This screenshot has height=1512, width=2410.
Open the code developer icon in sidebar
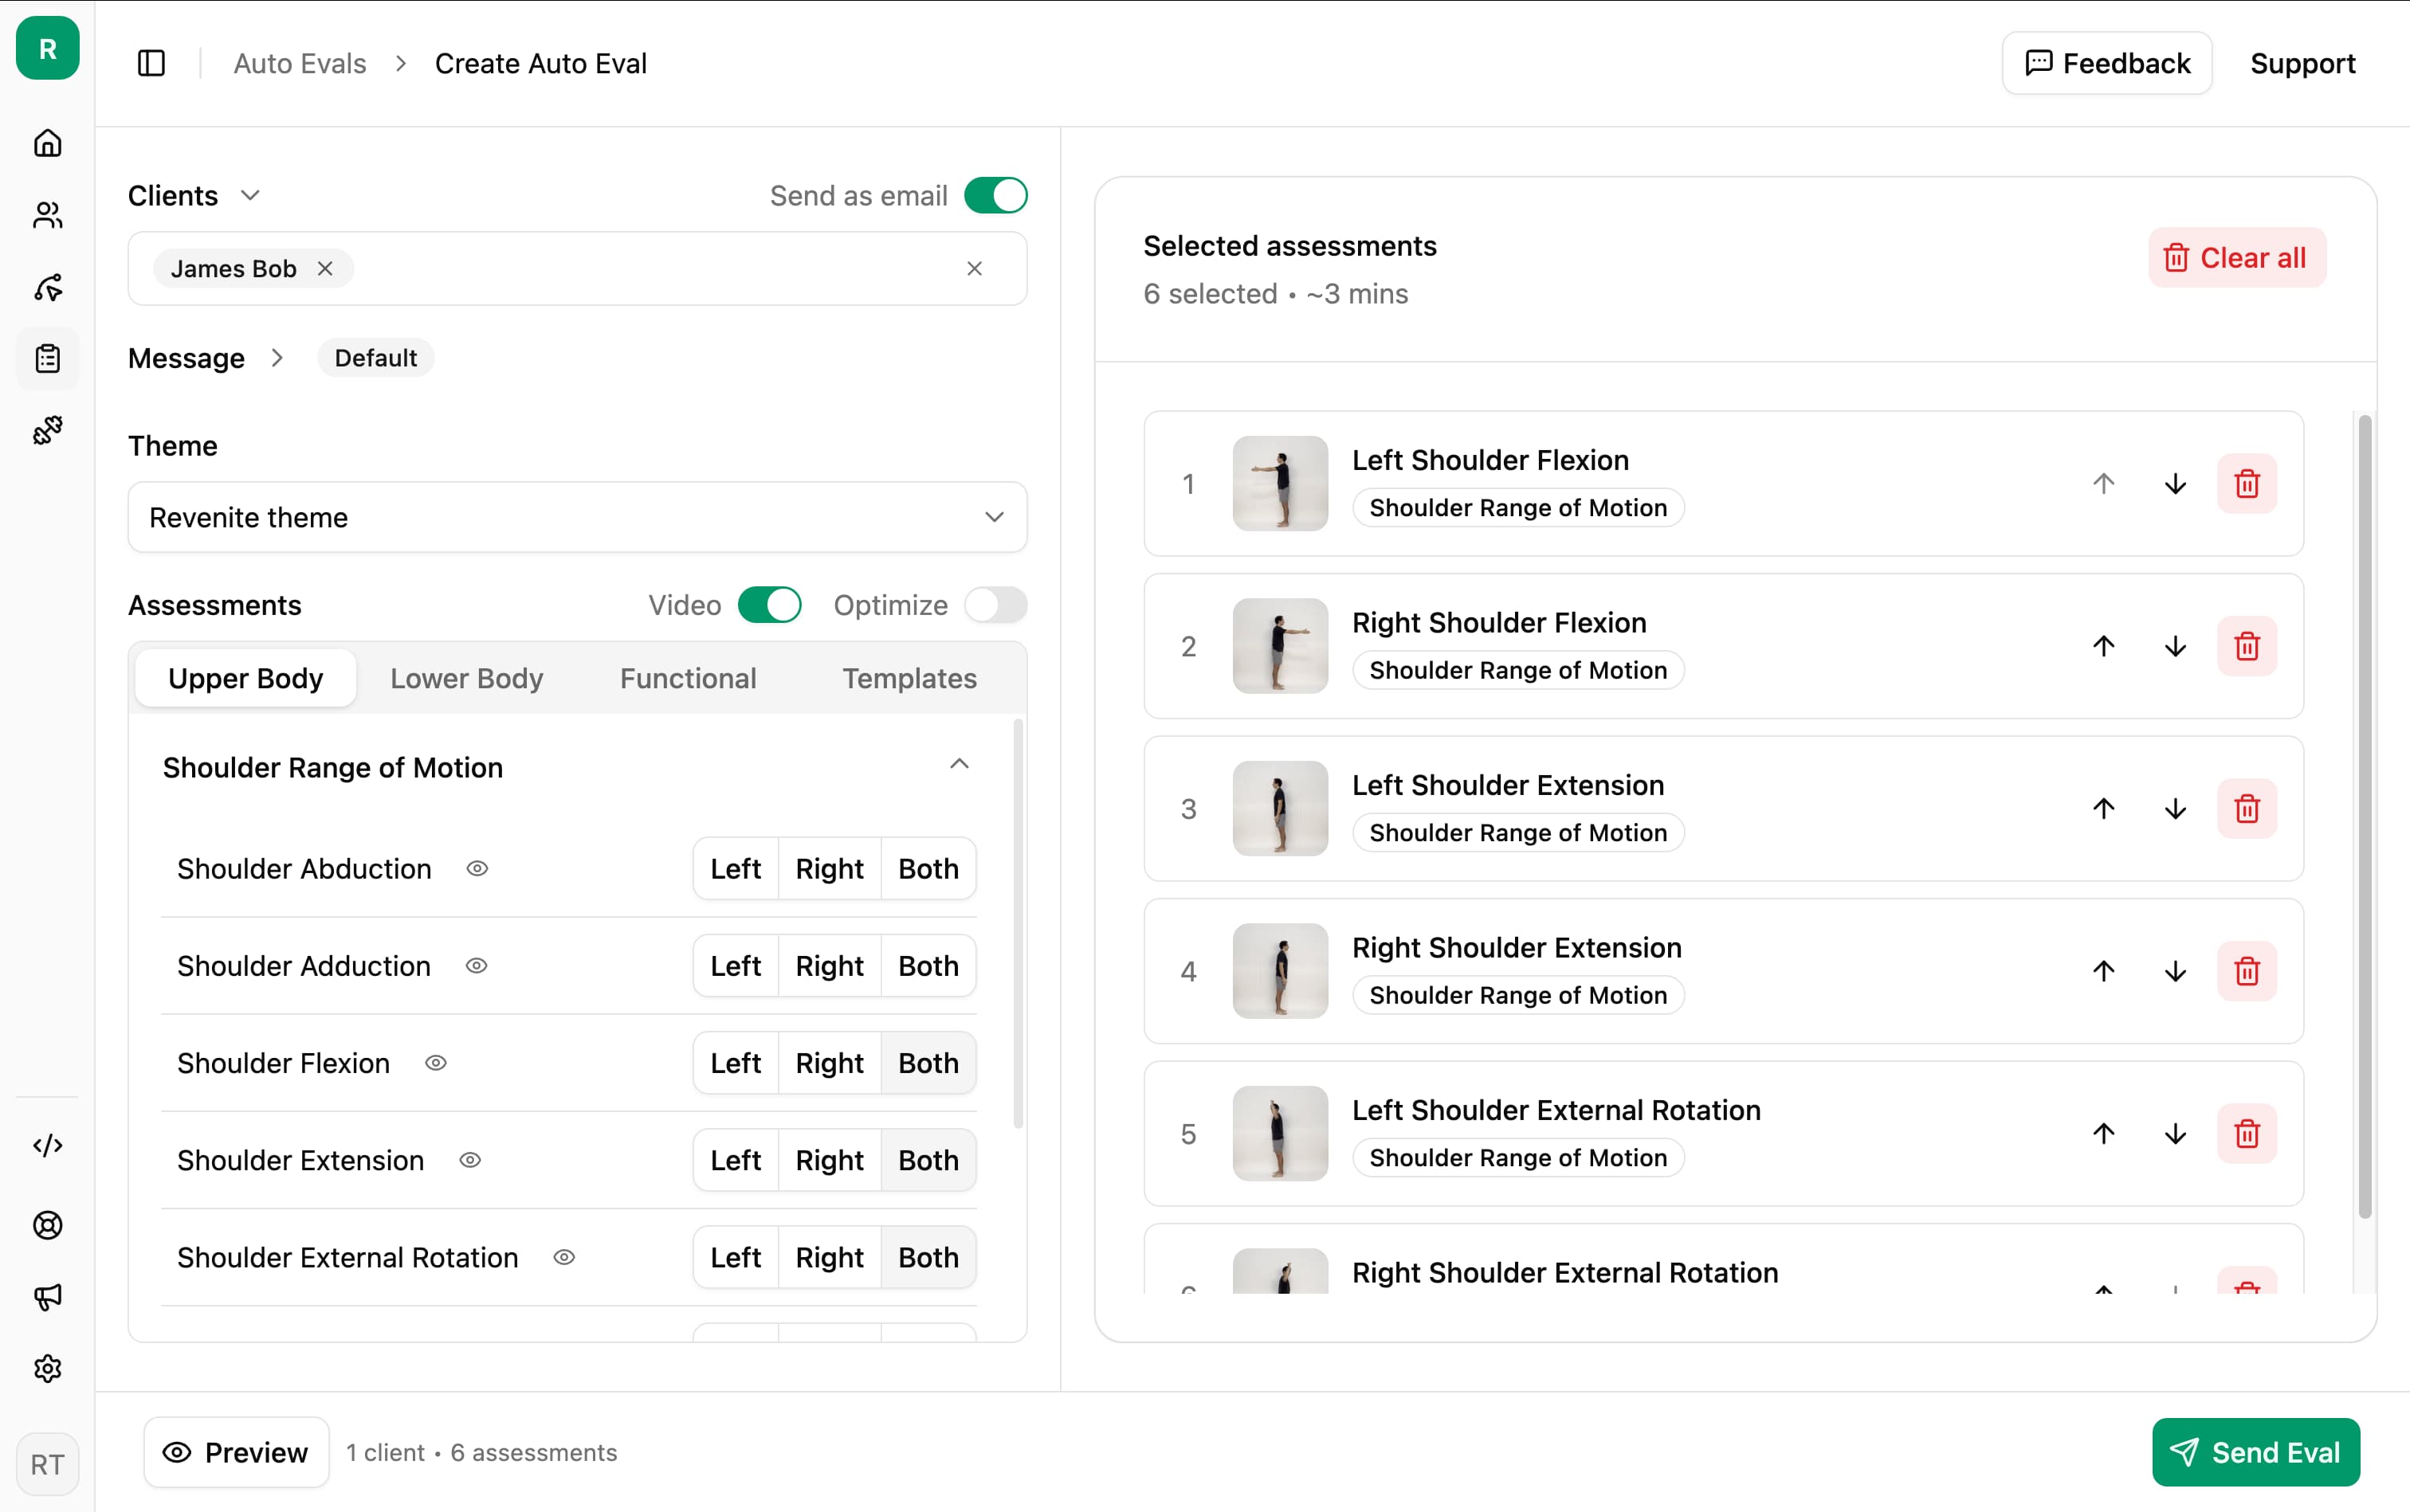pyautogui.click(x=47, y=1145)
